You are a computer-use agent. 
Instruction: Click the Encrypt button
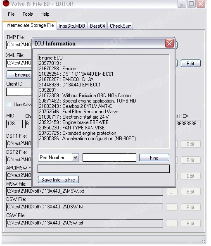19,75
